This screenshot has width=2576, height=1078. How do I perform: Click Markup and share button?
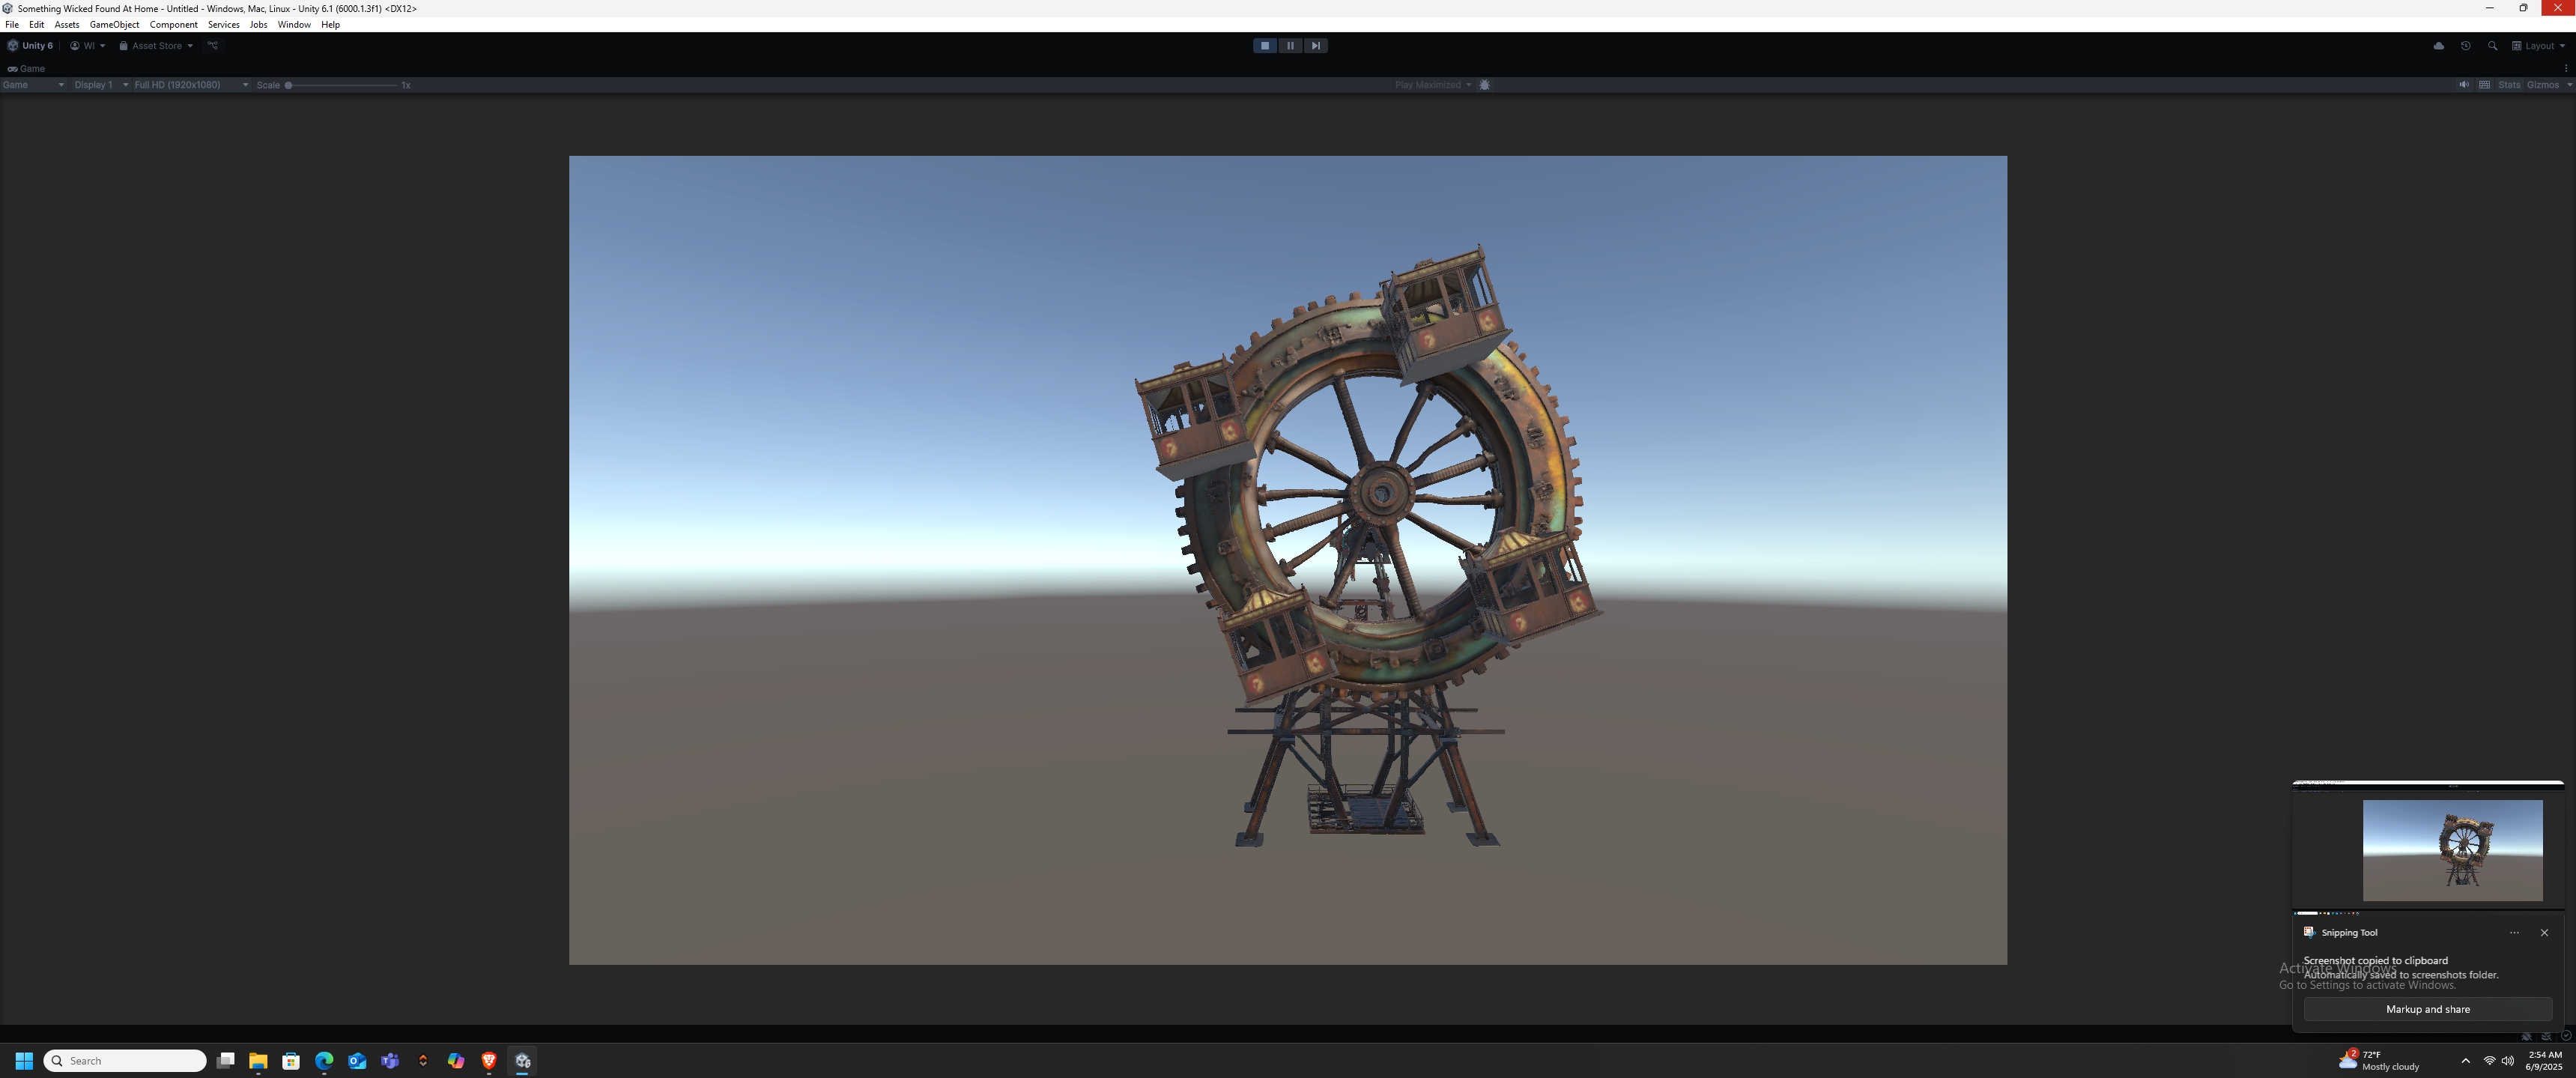pyautogui.click(x=2427, y=1009)
